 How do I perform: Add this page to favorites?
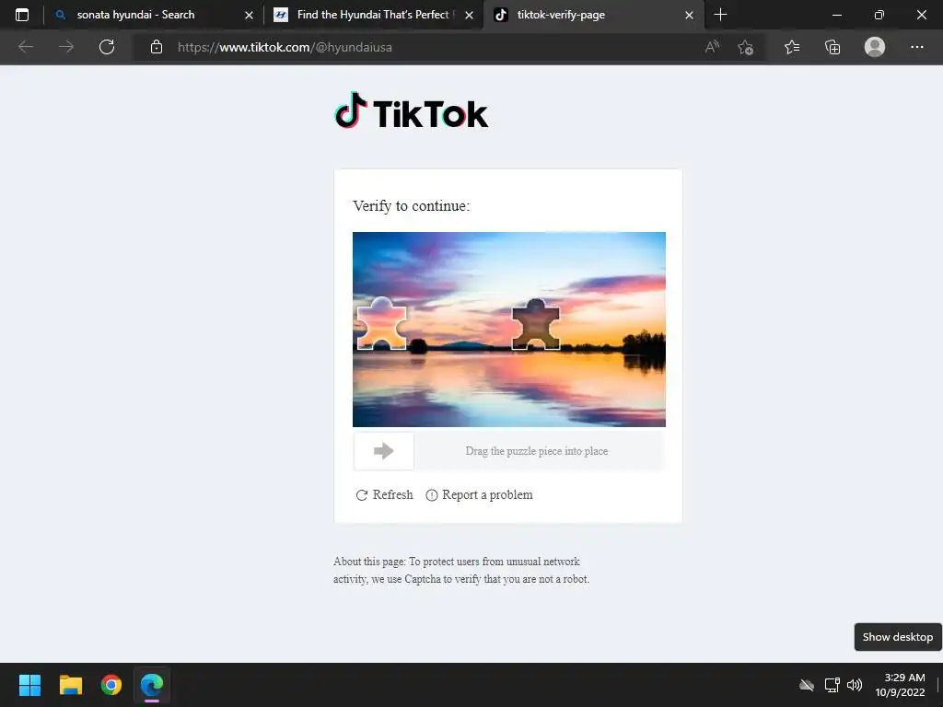746,47
